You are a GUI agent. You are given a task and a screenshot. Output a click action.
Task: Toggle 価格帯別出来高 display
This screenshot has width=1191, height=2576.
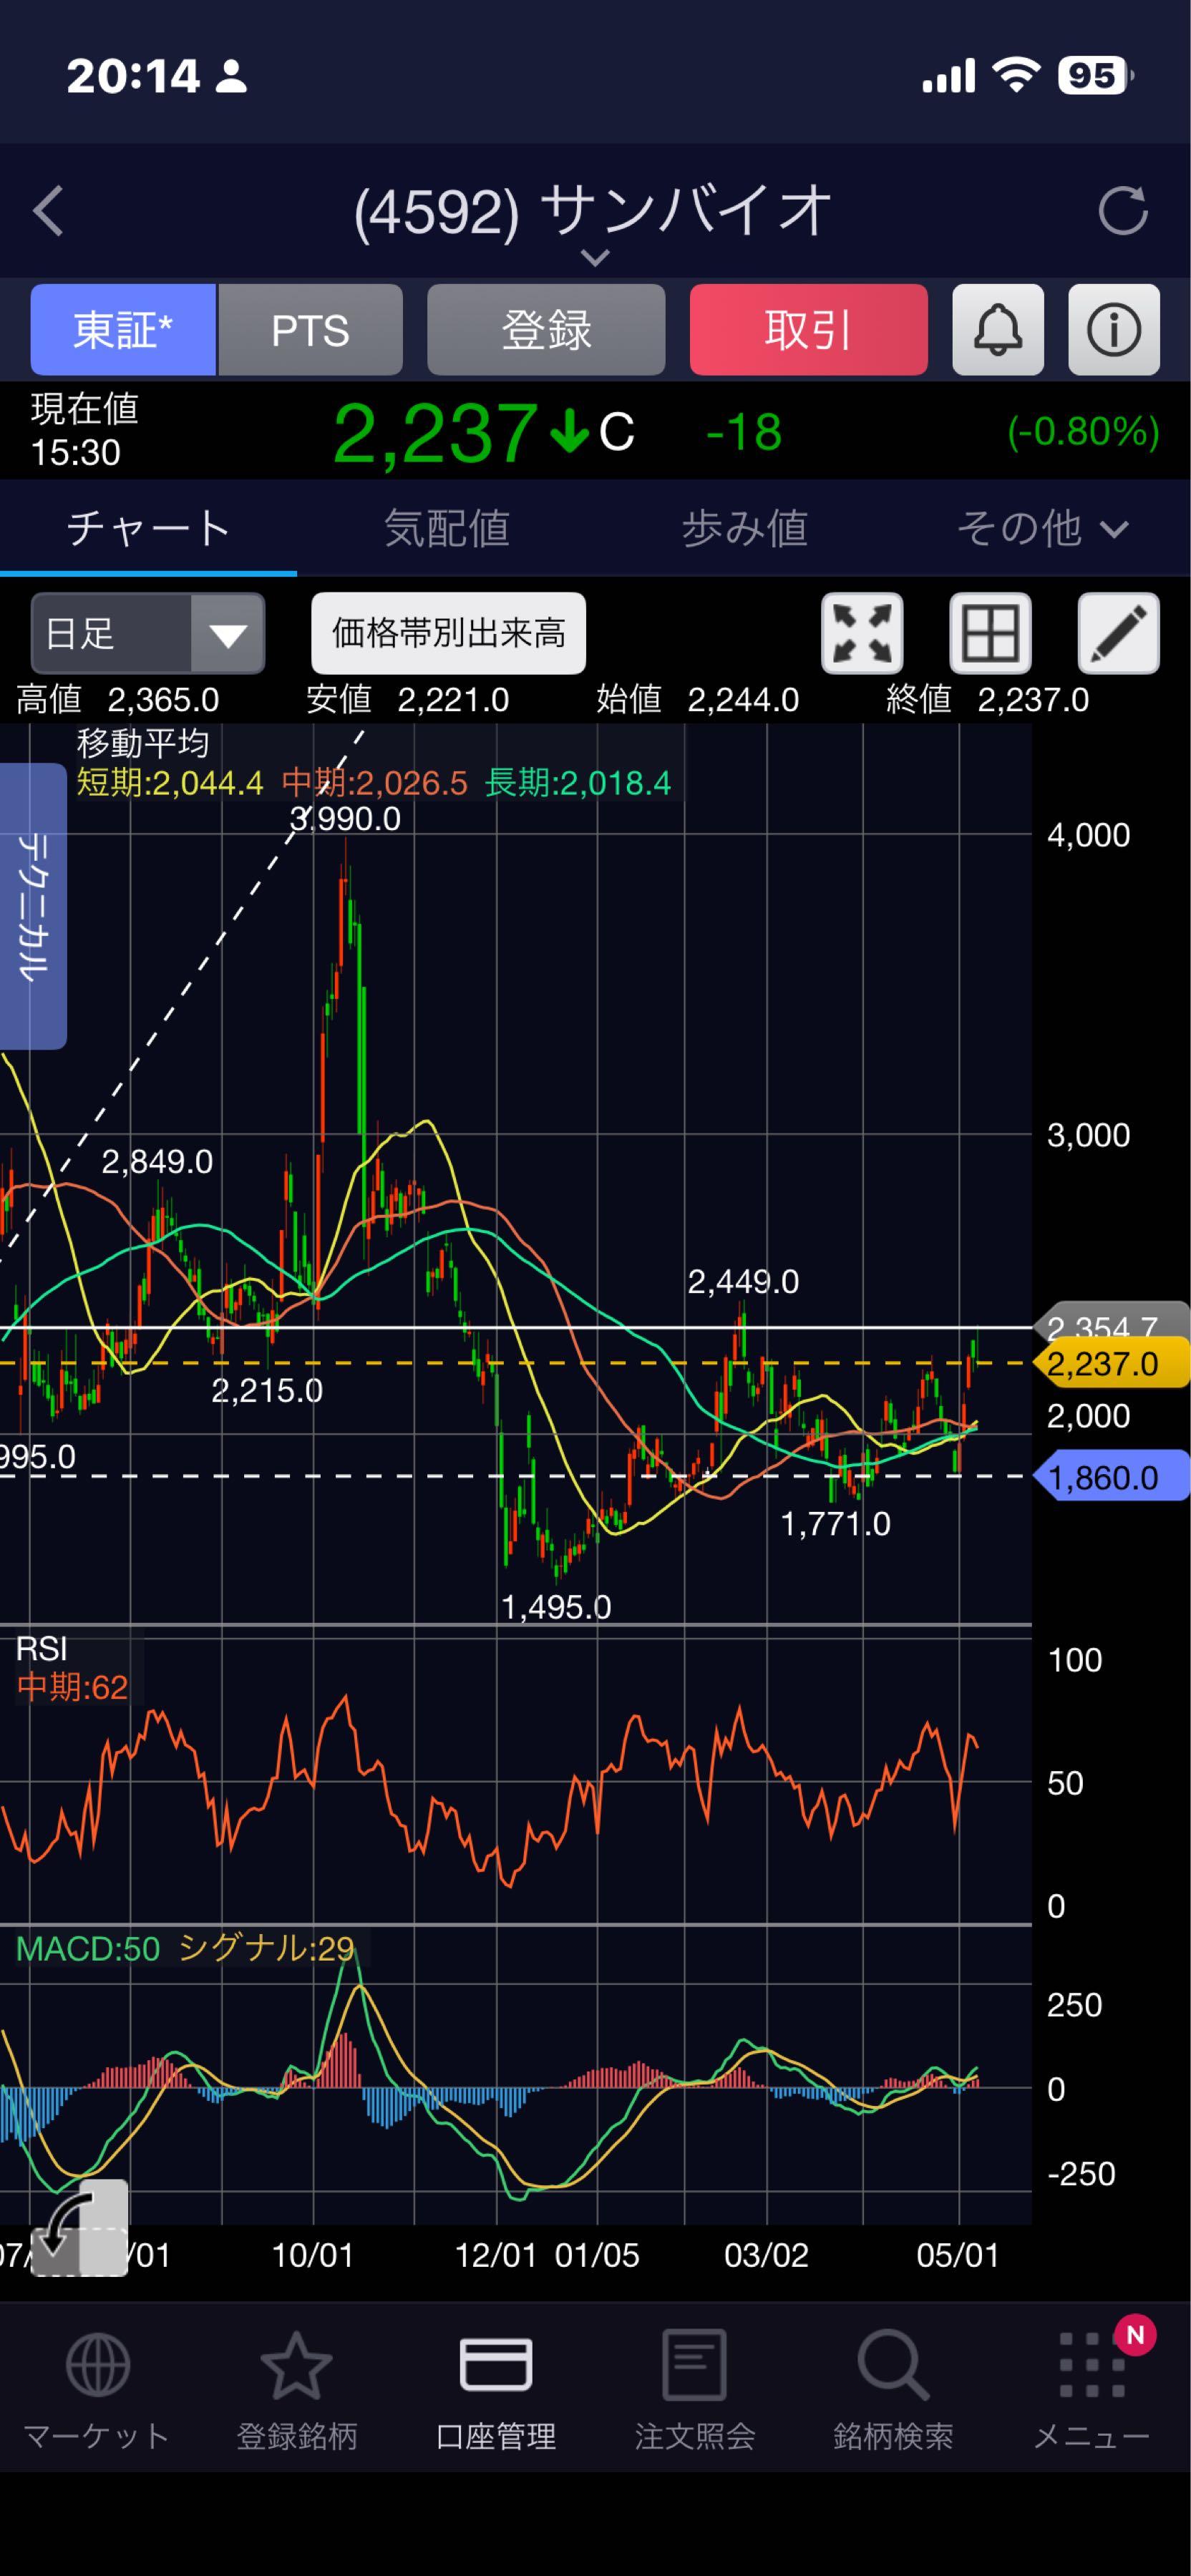[448, 633]
